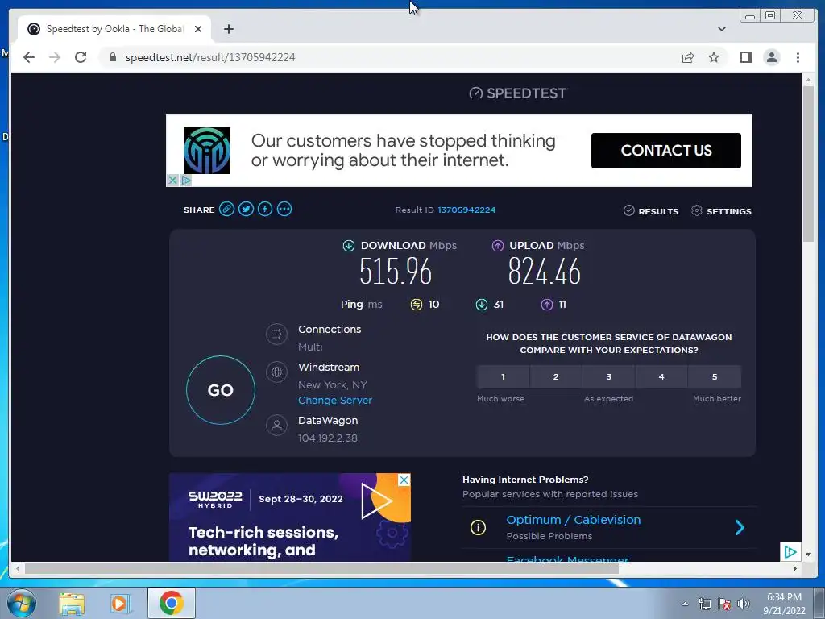Click the download arrow icon

(348, 245)
